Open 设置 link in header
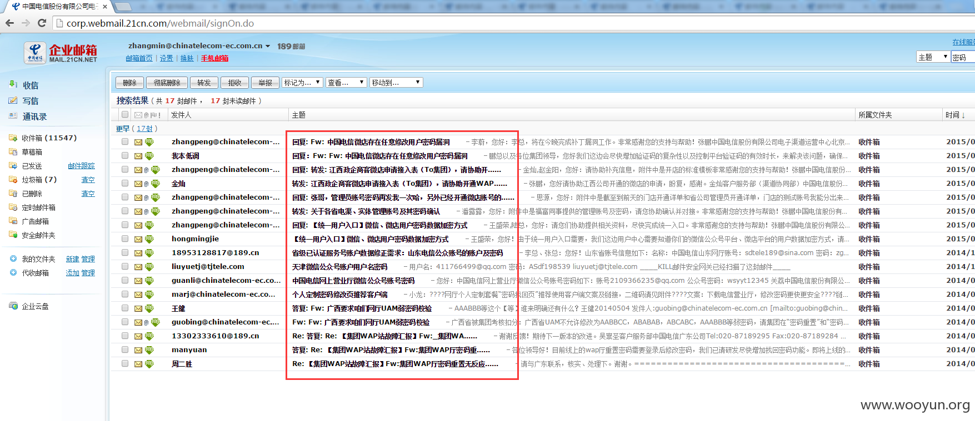The image size is (975, 421). (x=167, y=58)
